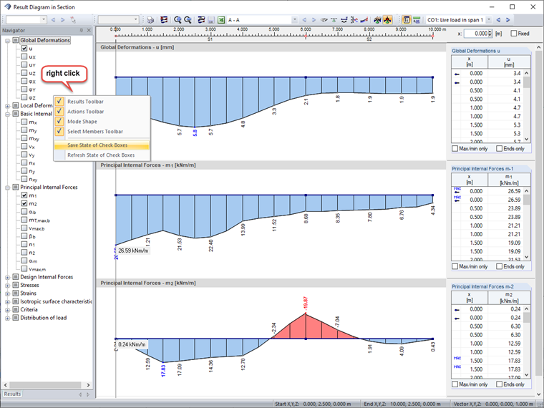This screenshot has height=408, width=544.
Task: Choose Save State of Check Boxes
Action: (102, 145)
